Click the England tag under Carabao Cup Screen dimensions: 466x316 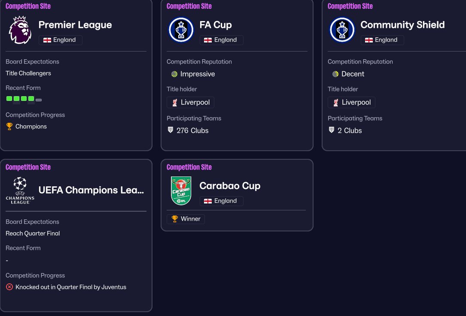point(221,201)
